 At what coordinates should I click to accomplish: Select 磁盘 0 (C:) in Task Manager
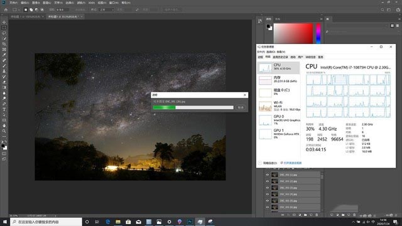pos(278,92)
